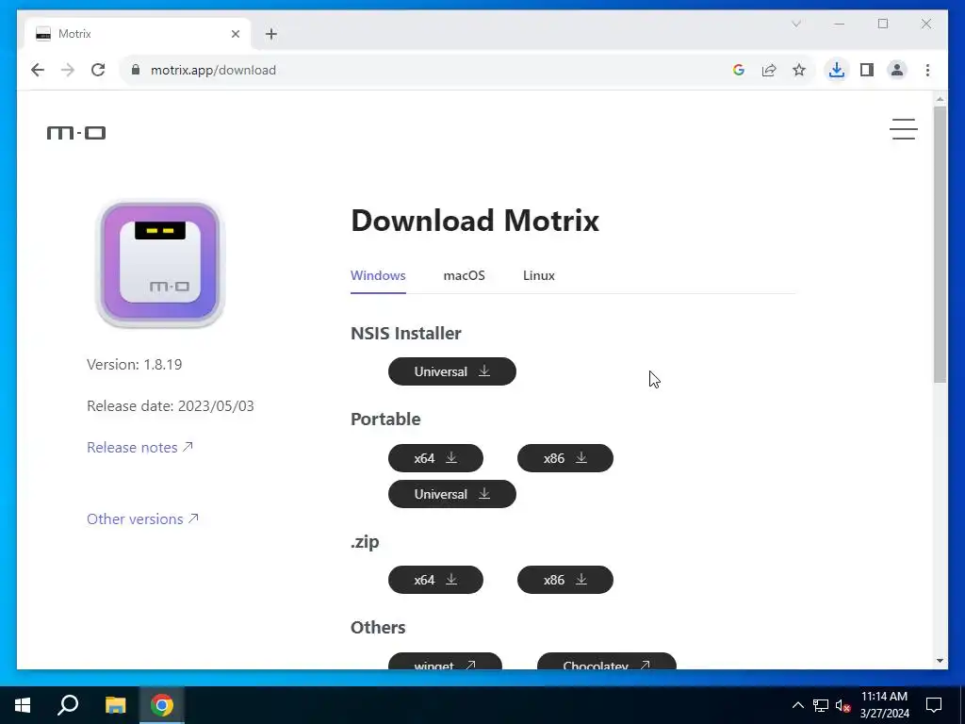
Task: Click the Chrome taskbar icon
Action: tap(162, 705)
